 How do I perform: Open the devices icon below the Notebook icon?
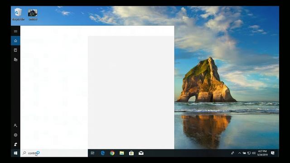click(15, 59)
